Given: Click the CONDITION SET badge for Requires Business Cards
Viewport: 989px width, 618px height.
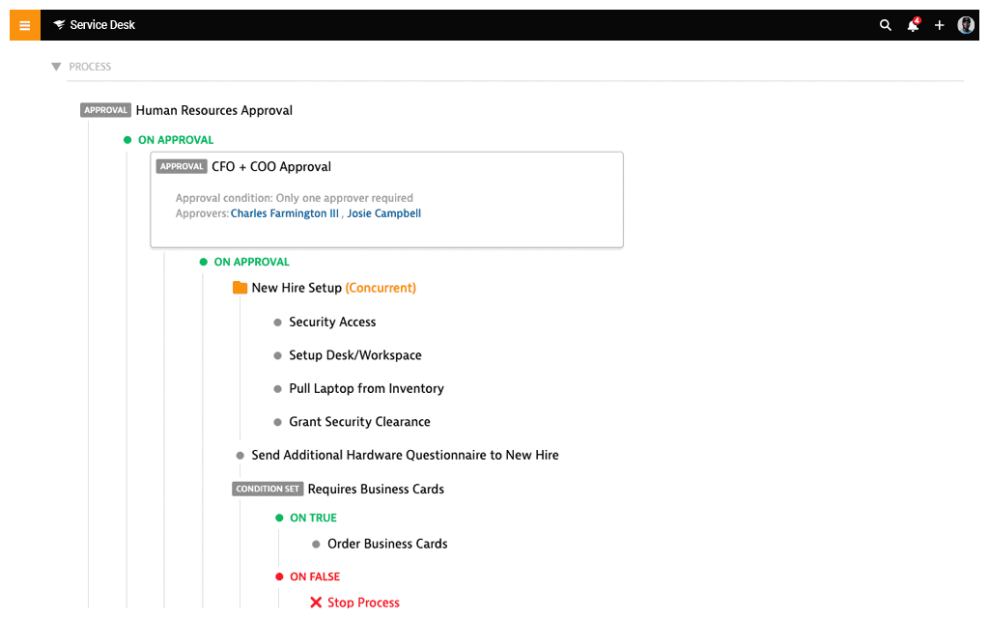Looking at the screenshot, I should (268, 489).
